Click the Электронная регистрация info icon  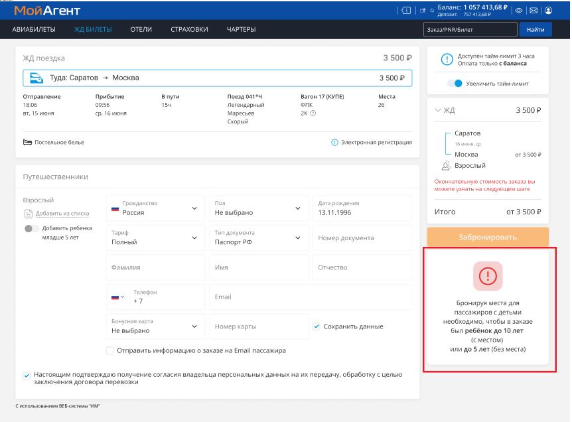[334, 143]
